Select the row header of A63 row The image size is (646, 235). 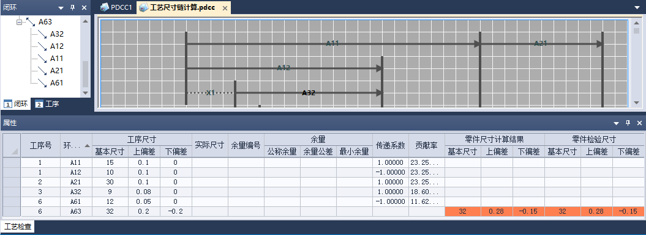12,212
